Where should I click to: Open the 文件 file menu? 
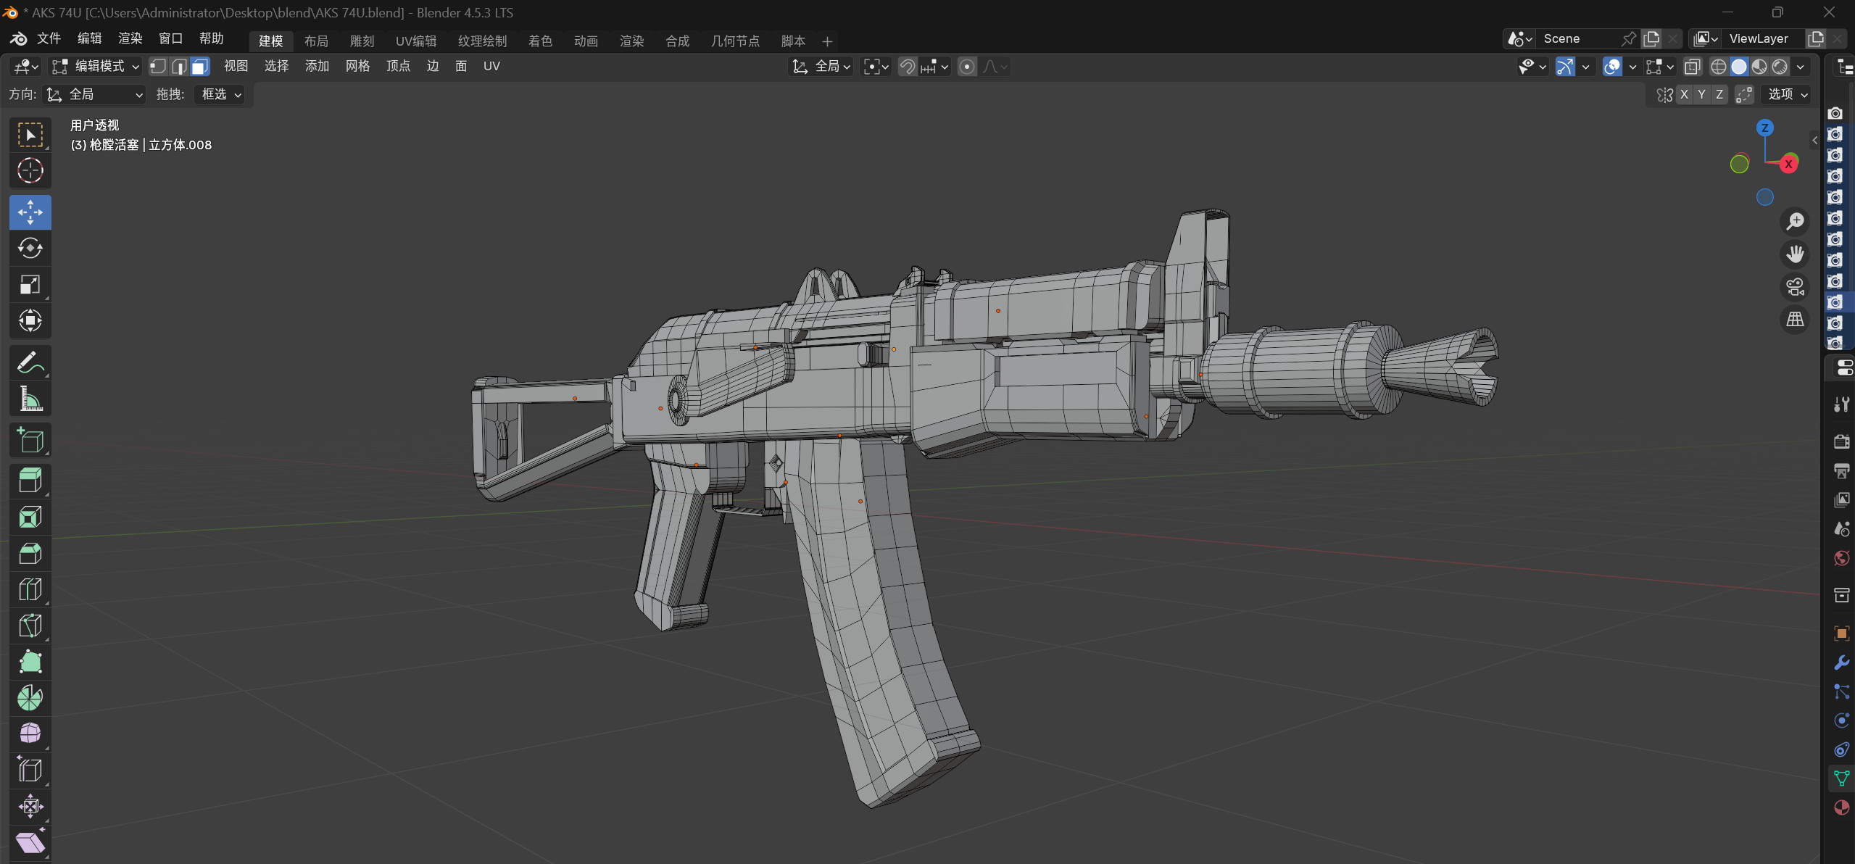pyautogui.click(x=49, y=38)
